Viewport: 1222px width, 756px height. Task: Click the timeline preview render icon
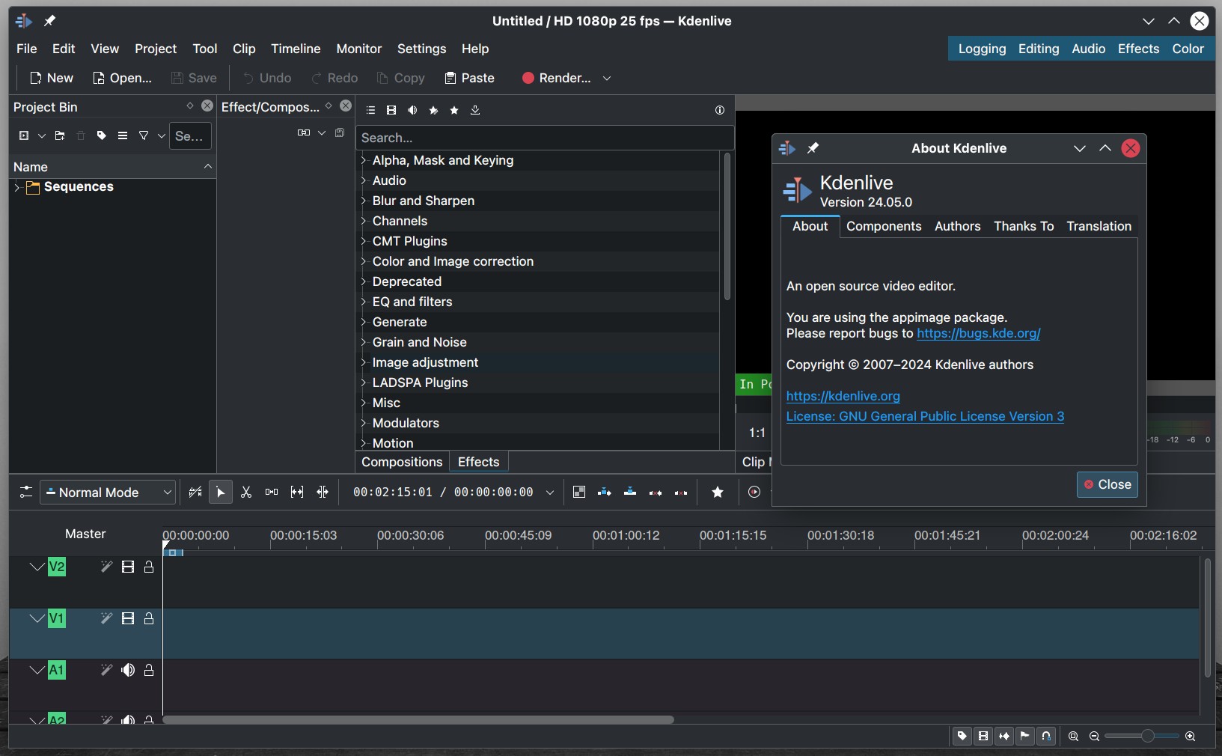pyautogui.click(x=754, y=492)
